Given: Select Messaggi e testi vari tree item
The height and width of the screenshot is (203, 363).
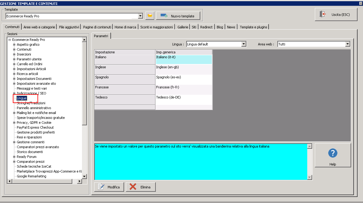Looking at the screenshot, I should 32,88.
